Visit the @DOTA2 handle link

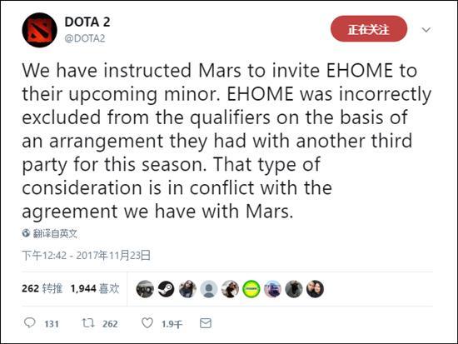pos(85,38)
